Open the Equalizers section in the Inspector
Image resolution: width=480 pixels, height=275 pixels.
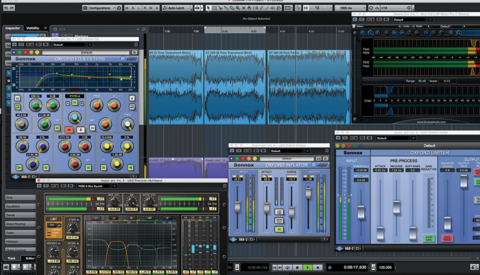point(20,206)
